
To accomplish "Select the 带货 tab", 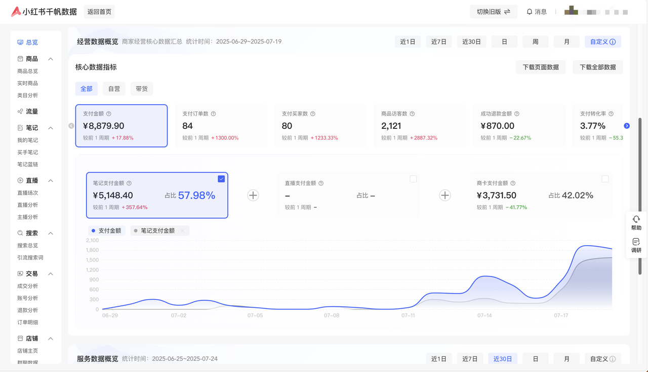I will [x=142, y=89].
